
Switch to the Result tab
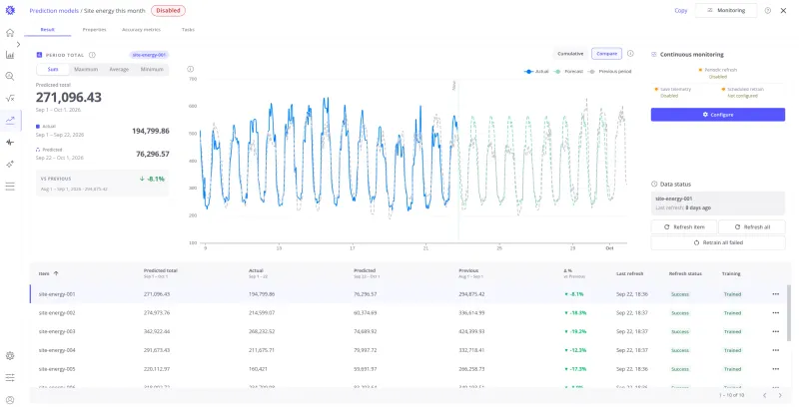point(47,30)
